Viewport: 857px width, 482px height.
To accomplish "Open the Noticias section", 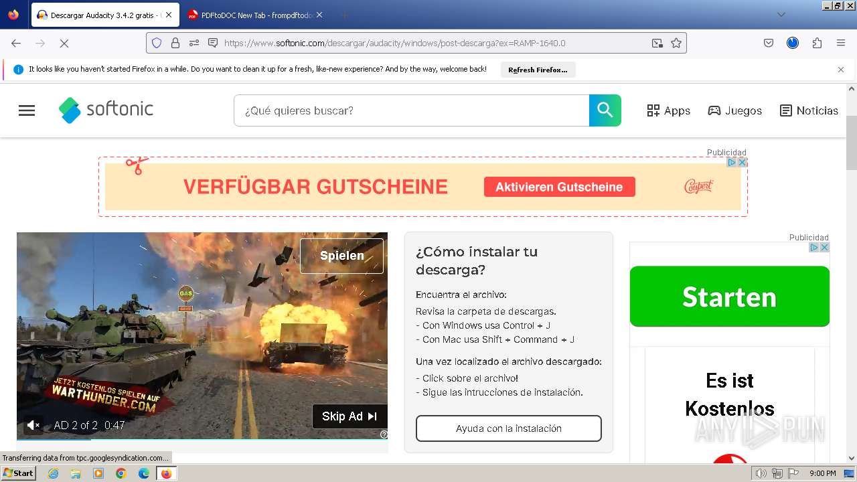I will [809, 110].
